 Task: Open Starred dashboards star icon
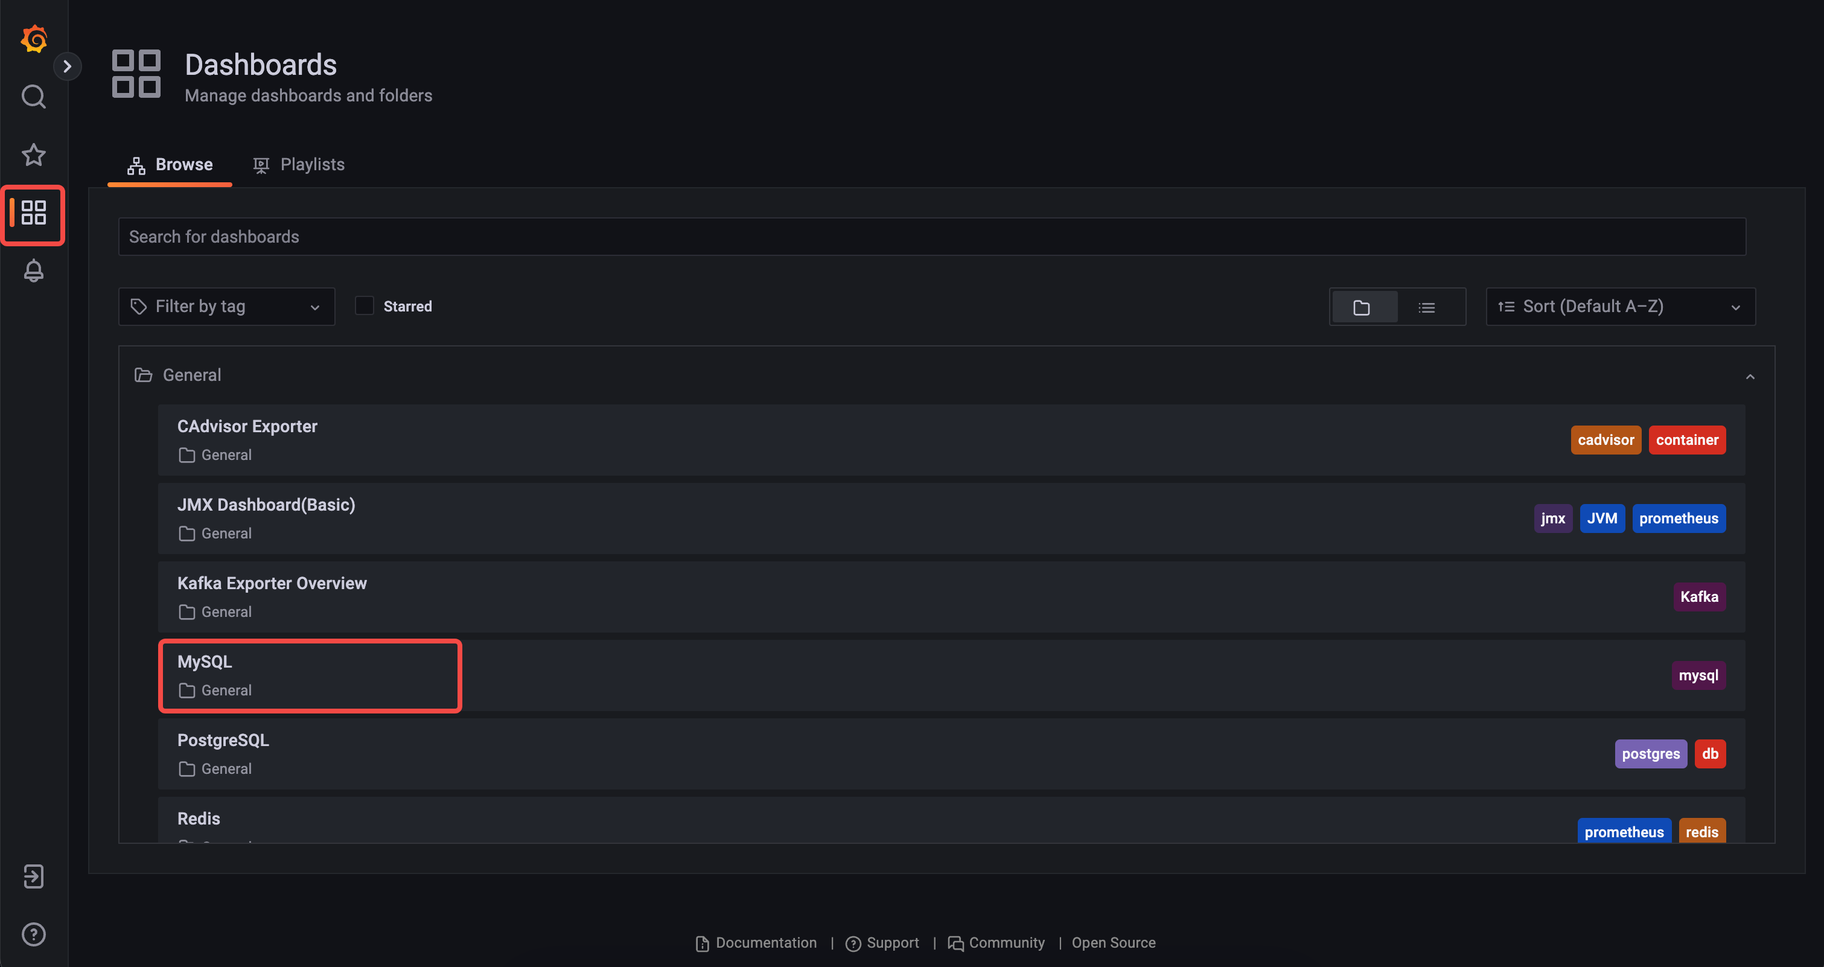pyautogui.click(x=34, y=155)
